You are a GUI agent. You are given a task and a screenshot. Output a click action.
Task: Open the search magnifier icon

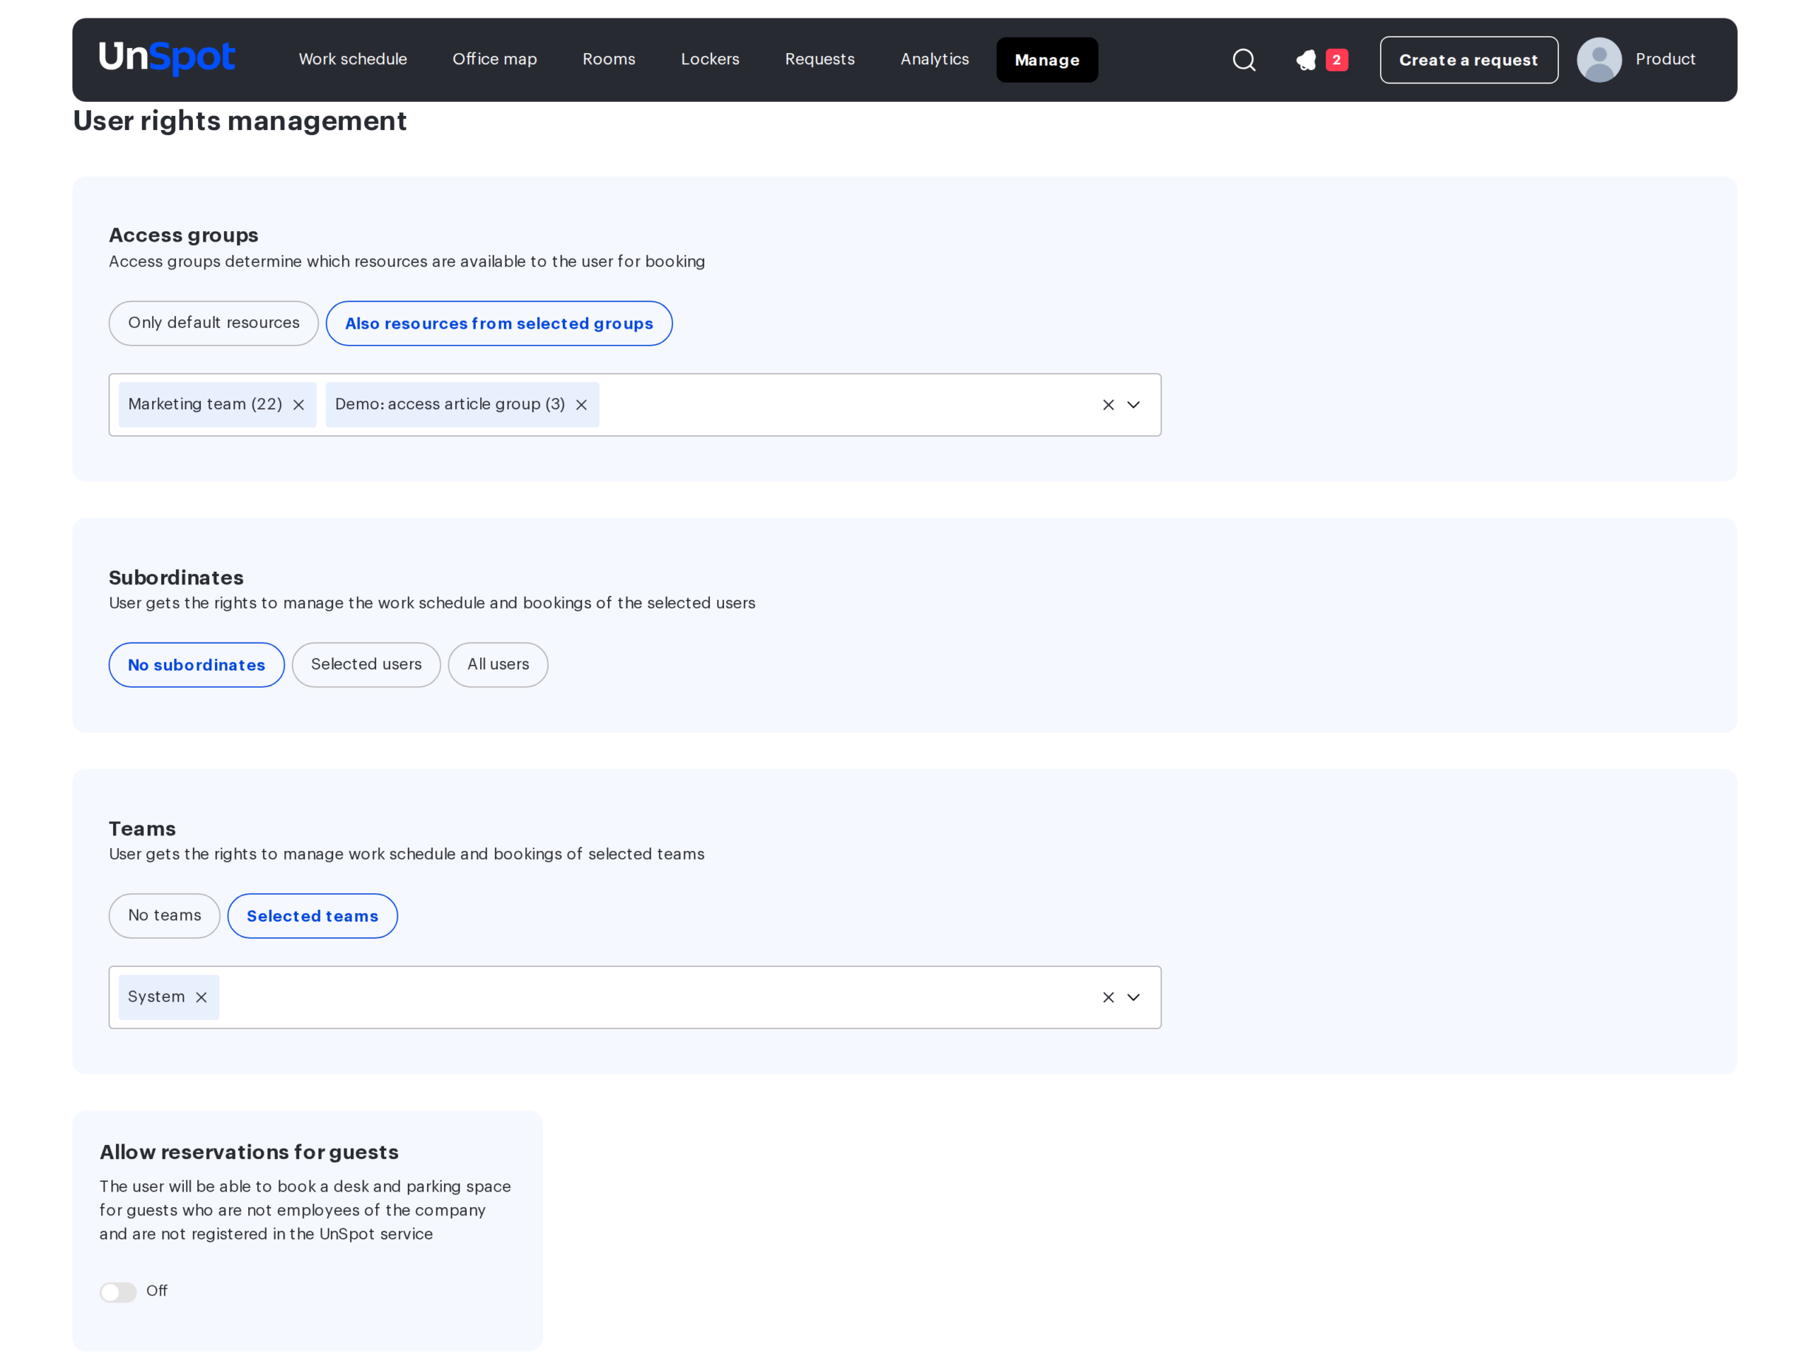pos(1244,59)
